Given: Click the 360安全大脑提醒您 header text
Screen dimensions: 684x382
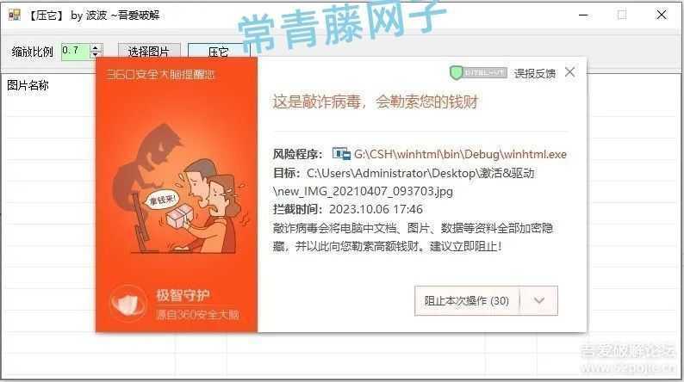Looking at the screenshot, I should click(x=161, y=75).
